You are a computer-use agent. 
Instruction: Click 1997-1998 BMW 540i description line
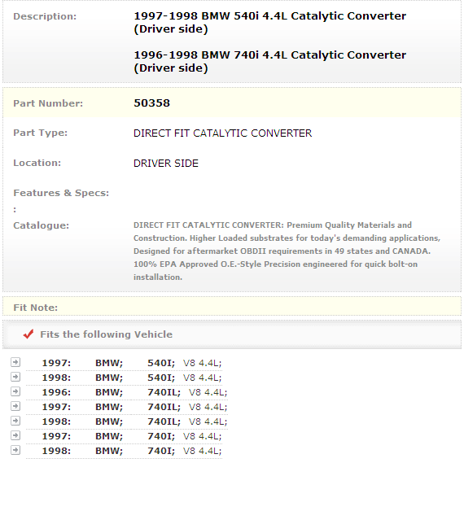click(270, 23)
